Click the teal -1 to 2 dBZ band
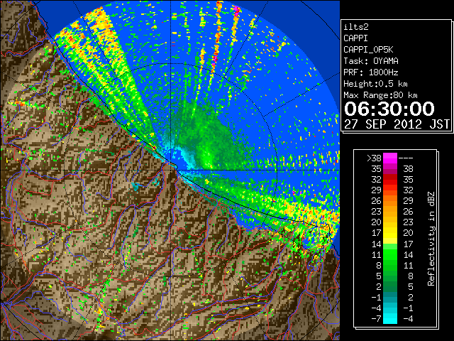This screenshot has width=454, height=341. 390,297
